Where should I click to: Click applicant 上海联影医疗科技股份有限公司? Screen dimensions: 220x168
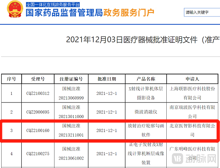[x=192, y=93]
